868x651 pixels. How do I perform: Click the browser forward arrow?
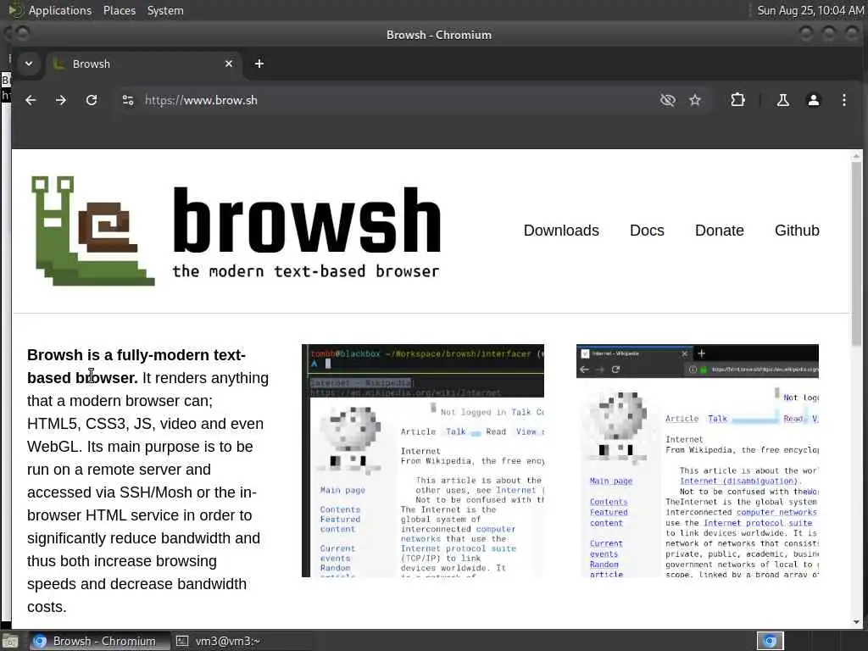point(61,100)
